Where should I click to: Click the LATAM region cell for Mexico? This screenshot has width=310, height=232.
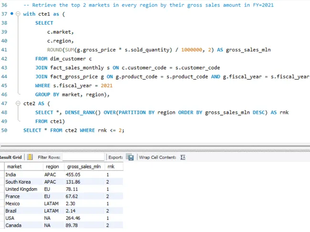pos(52,203)
